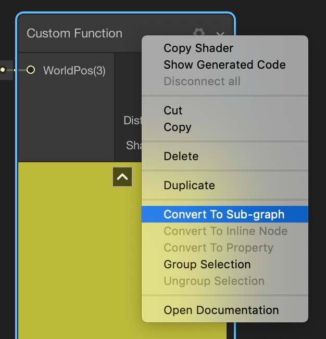Screen dimensions: 326x339
Task: Open Custom Function node settings gear
Action: pos(199,33)
